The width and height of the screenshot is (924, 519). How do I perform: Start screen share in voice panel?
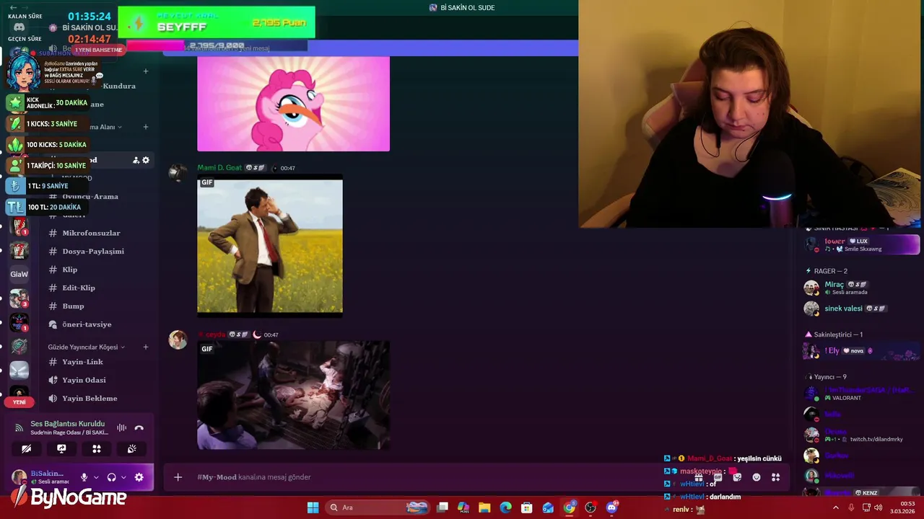(x=61, y=448)
